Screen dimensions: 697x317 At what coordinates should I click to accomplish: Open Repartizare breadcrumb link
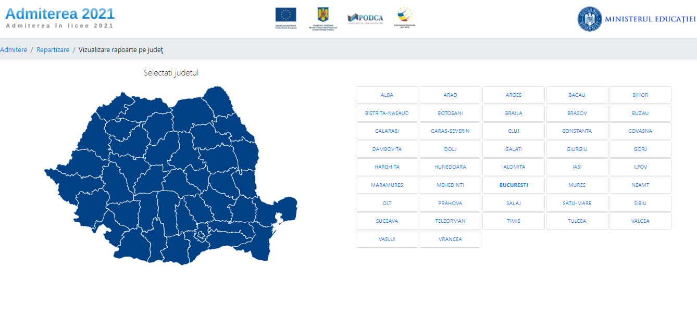coord(53,50)
